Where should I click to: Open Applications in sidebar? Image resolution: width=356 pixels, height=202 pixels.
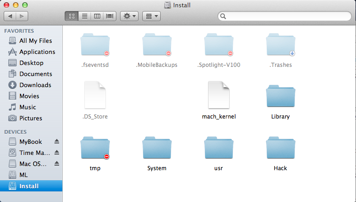31,52
